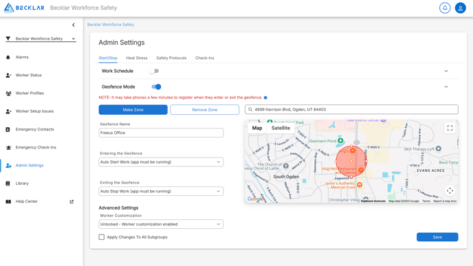Turn off the Geofence Mode toggle
The height and width of the screenshot is (266, 473).
pyautogui.click(x=156, y=87)
